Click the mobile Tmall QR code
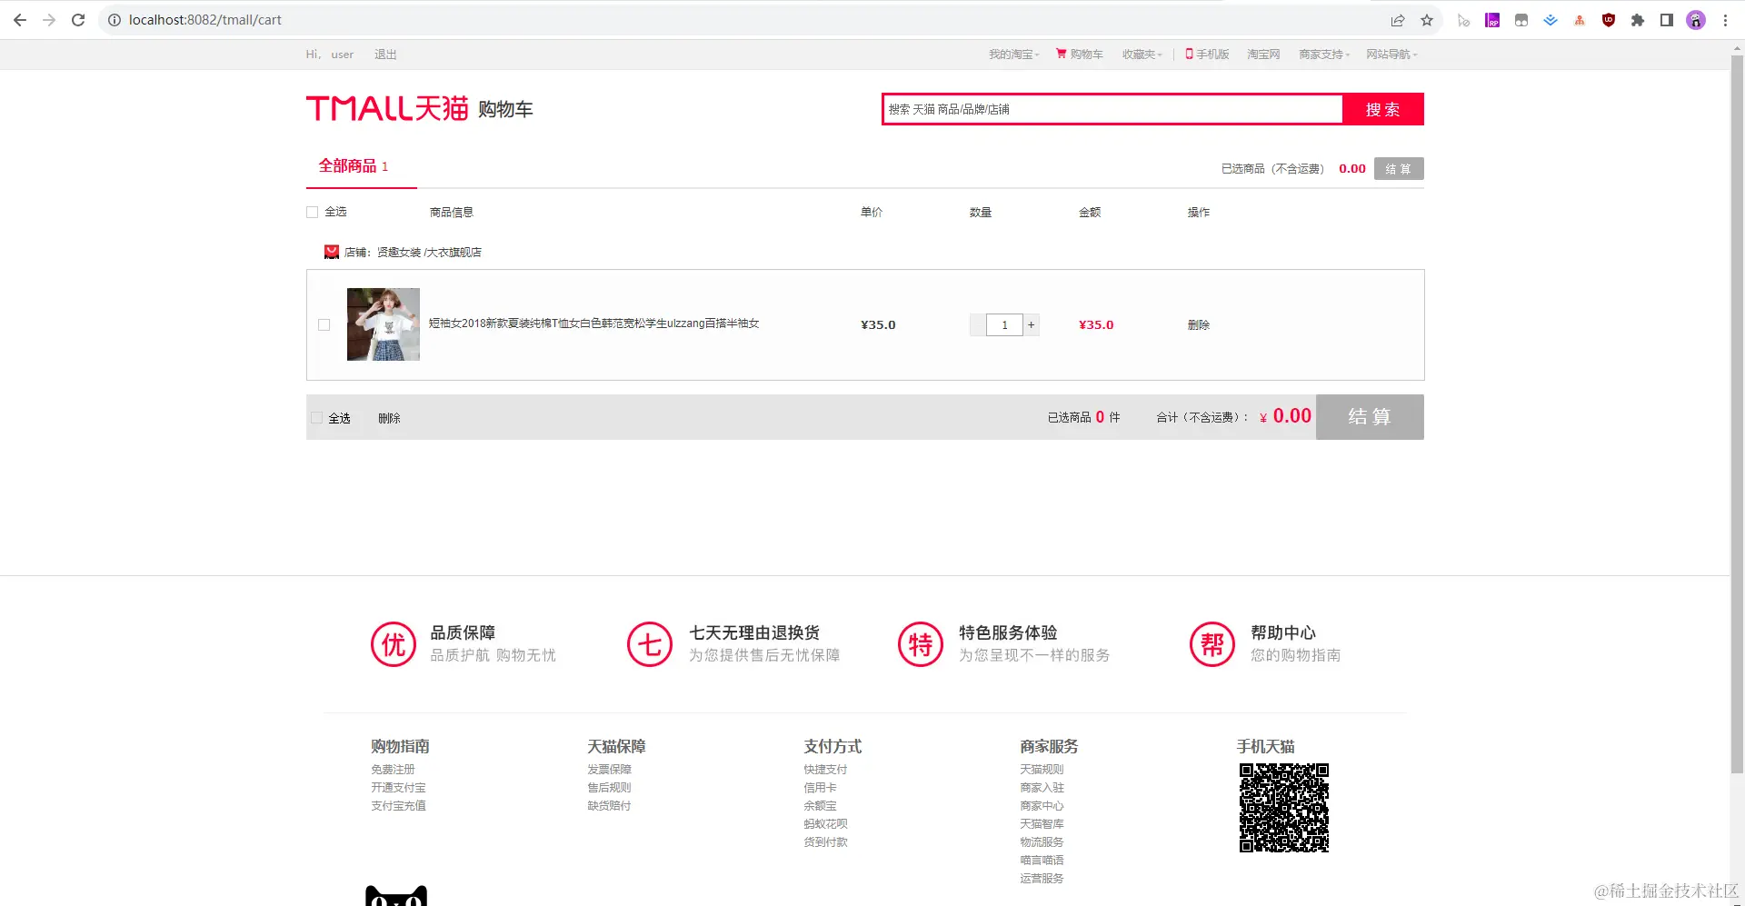This screenshot has height=906, width=1745. pyautogui.click(x=1284, y=808)
